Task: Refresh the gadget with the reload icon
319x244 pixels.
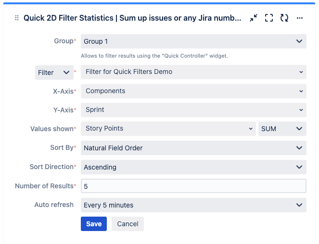Action: 284,18
